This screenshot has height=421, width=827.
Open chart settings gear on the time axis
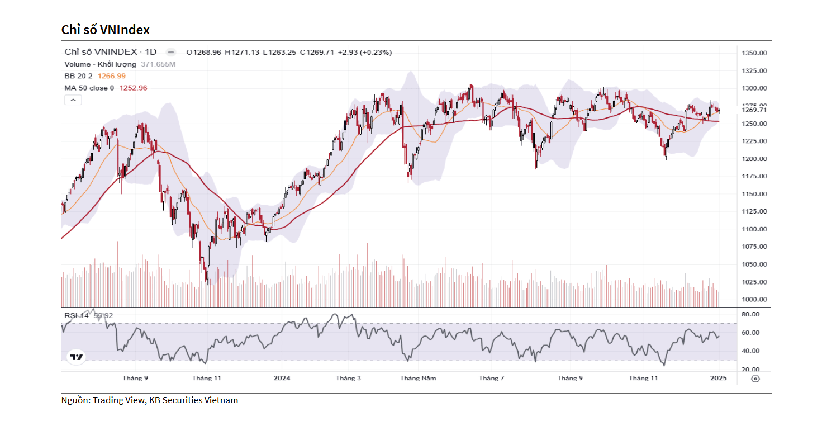[755, 379]
